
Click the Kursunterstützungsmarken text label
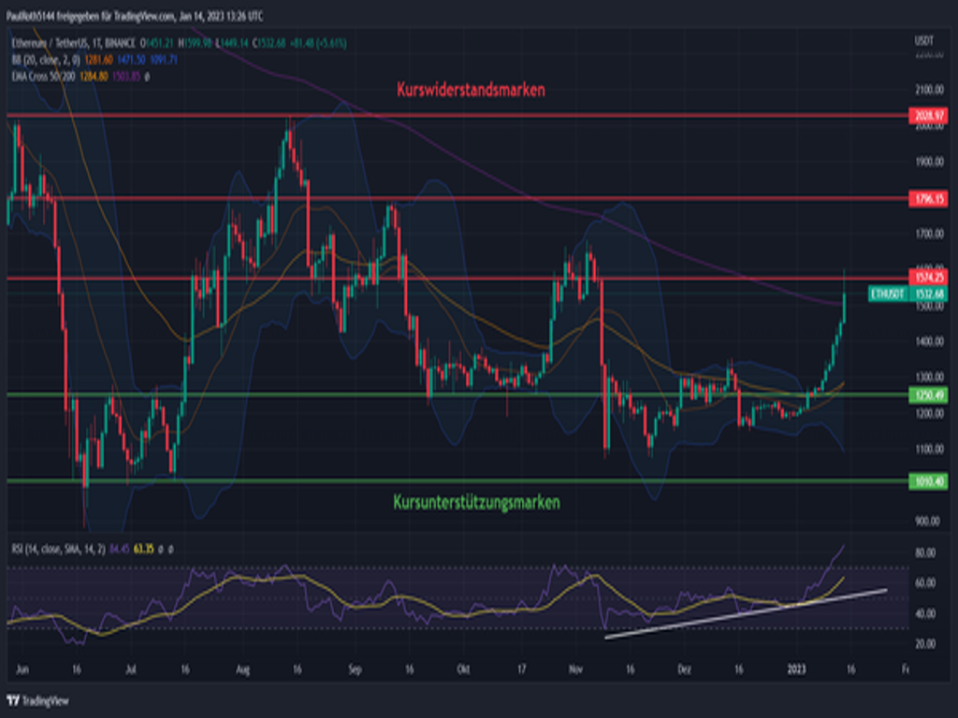(x=477, y=503)
